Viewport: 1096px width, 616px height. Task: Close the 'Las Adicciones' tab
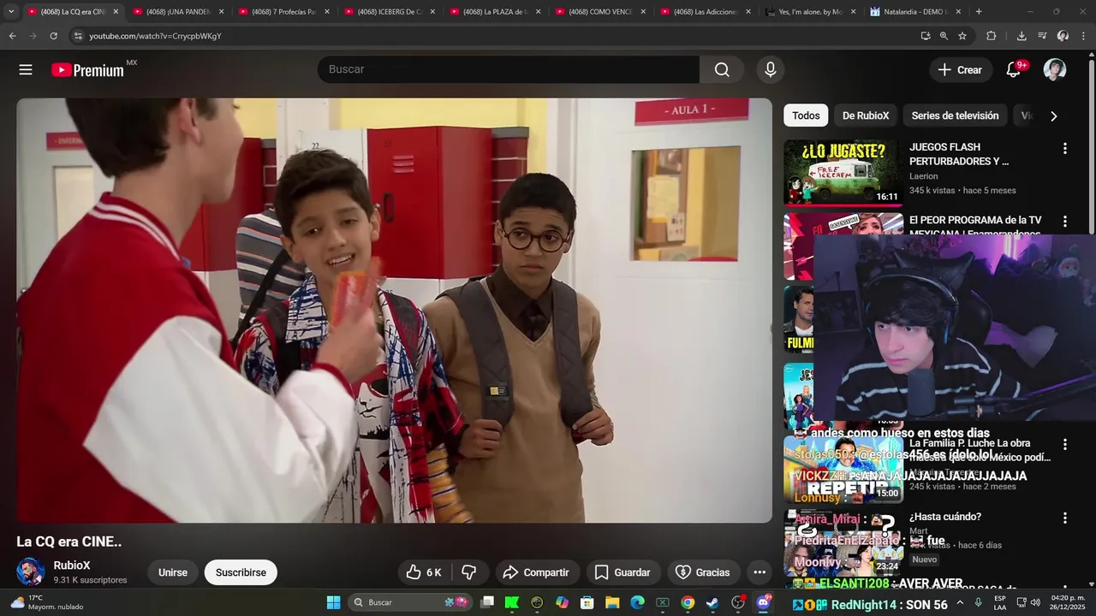click(x=748, y=12)
